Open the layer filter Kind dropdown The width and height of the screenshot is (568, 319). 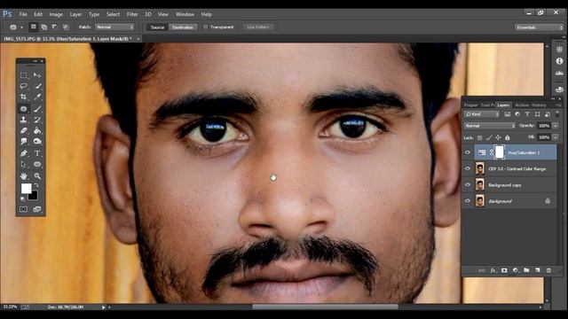click(x=482, y=114)
